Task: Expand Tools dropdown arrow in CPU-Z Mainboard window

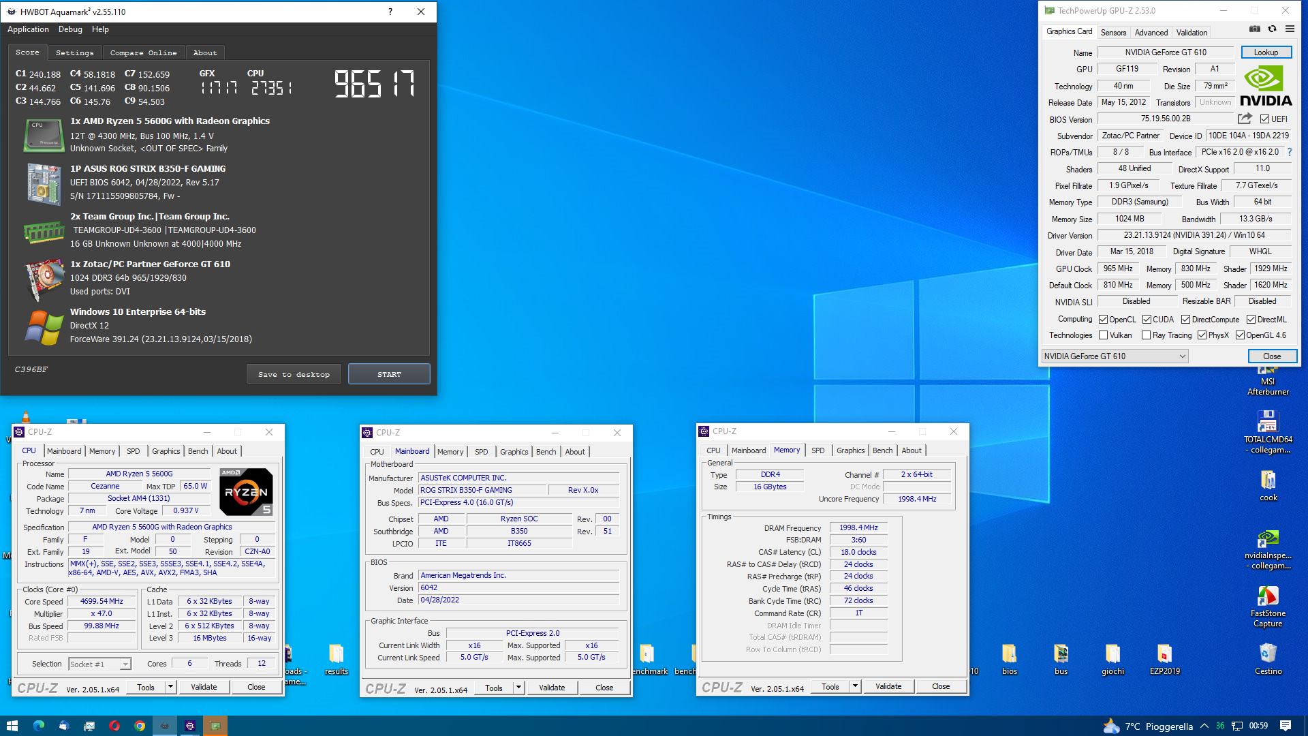Action: point(518,688)
